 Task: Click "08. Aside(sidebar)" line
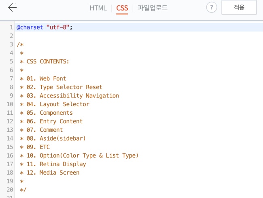[53, 138]
